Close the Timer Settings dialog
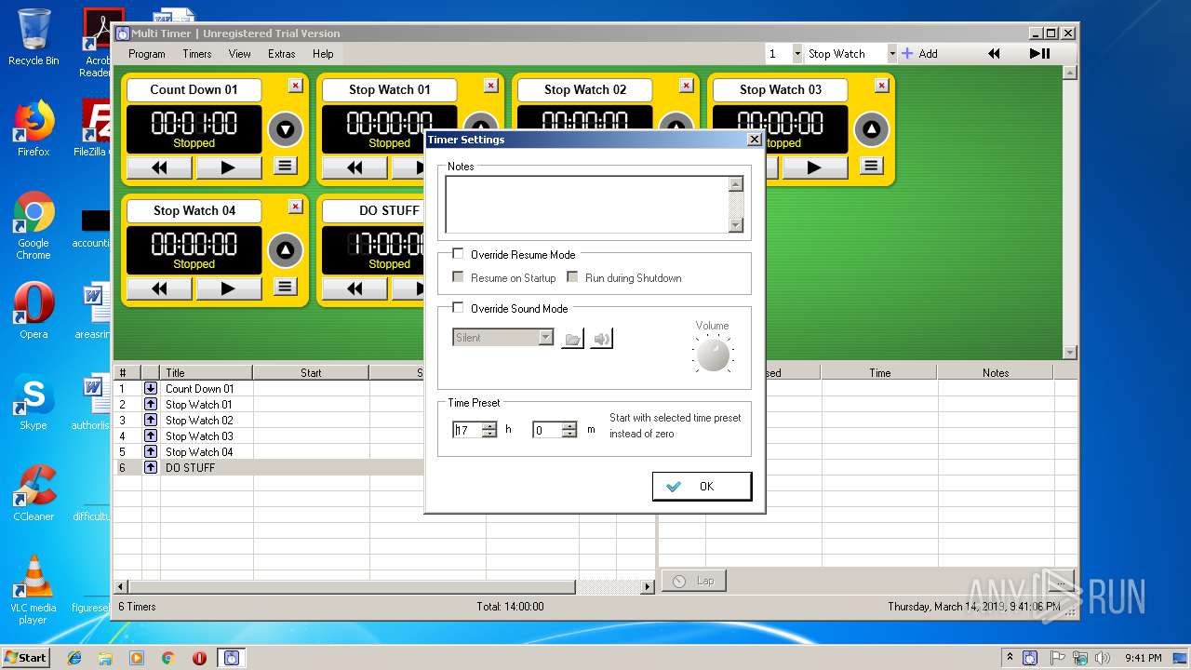The height and width of the screenshot is (670, 1191). (x=755, y=140)
